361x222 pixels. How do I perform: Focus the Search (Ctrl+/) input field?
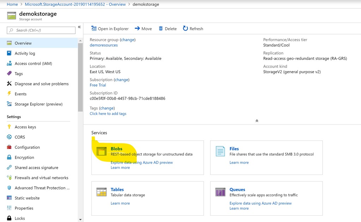click(41, 30)
